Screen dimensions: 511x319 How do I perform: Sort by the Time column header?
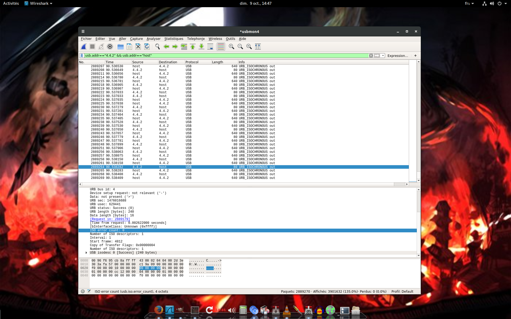[x=118, y=62]
